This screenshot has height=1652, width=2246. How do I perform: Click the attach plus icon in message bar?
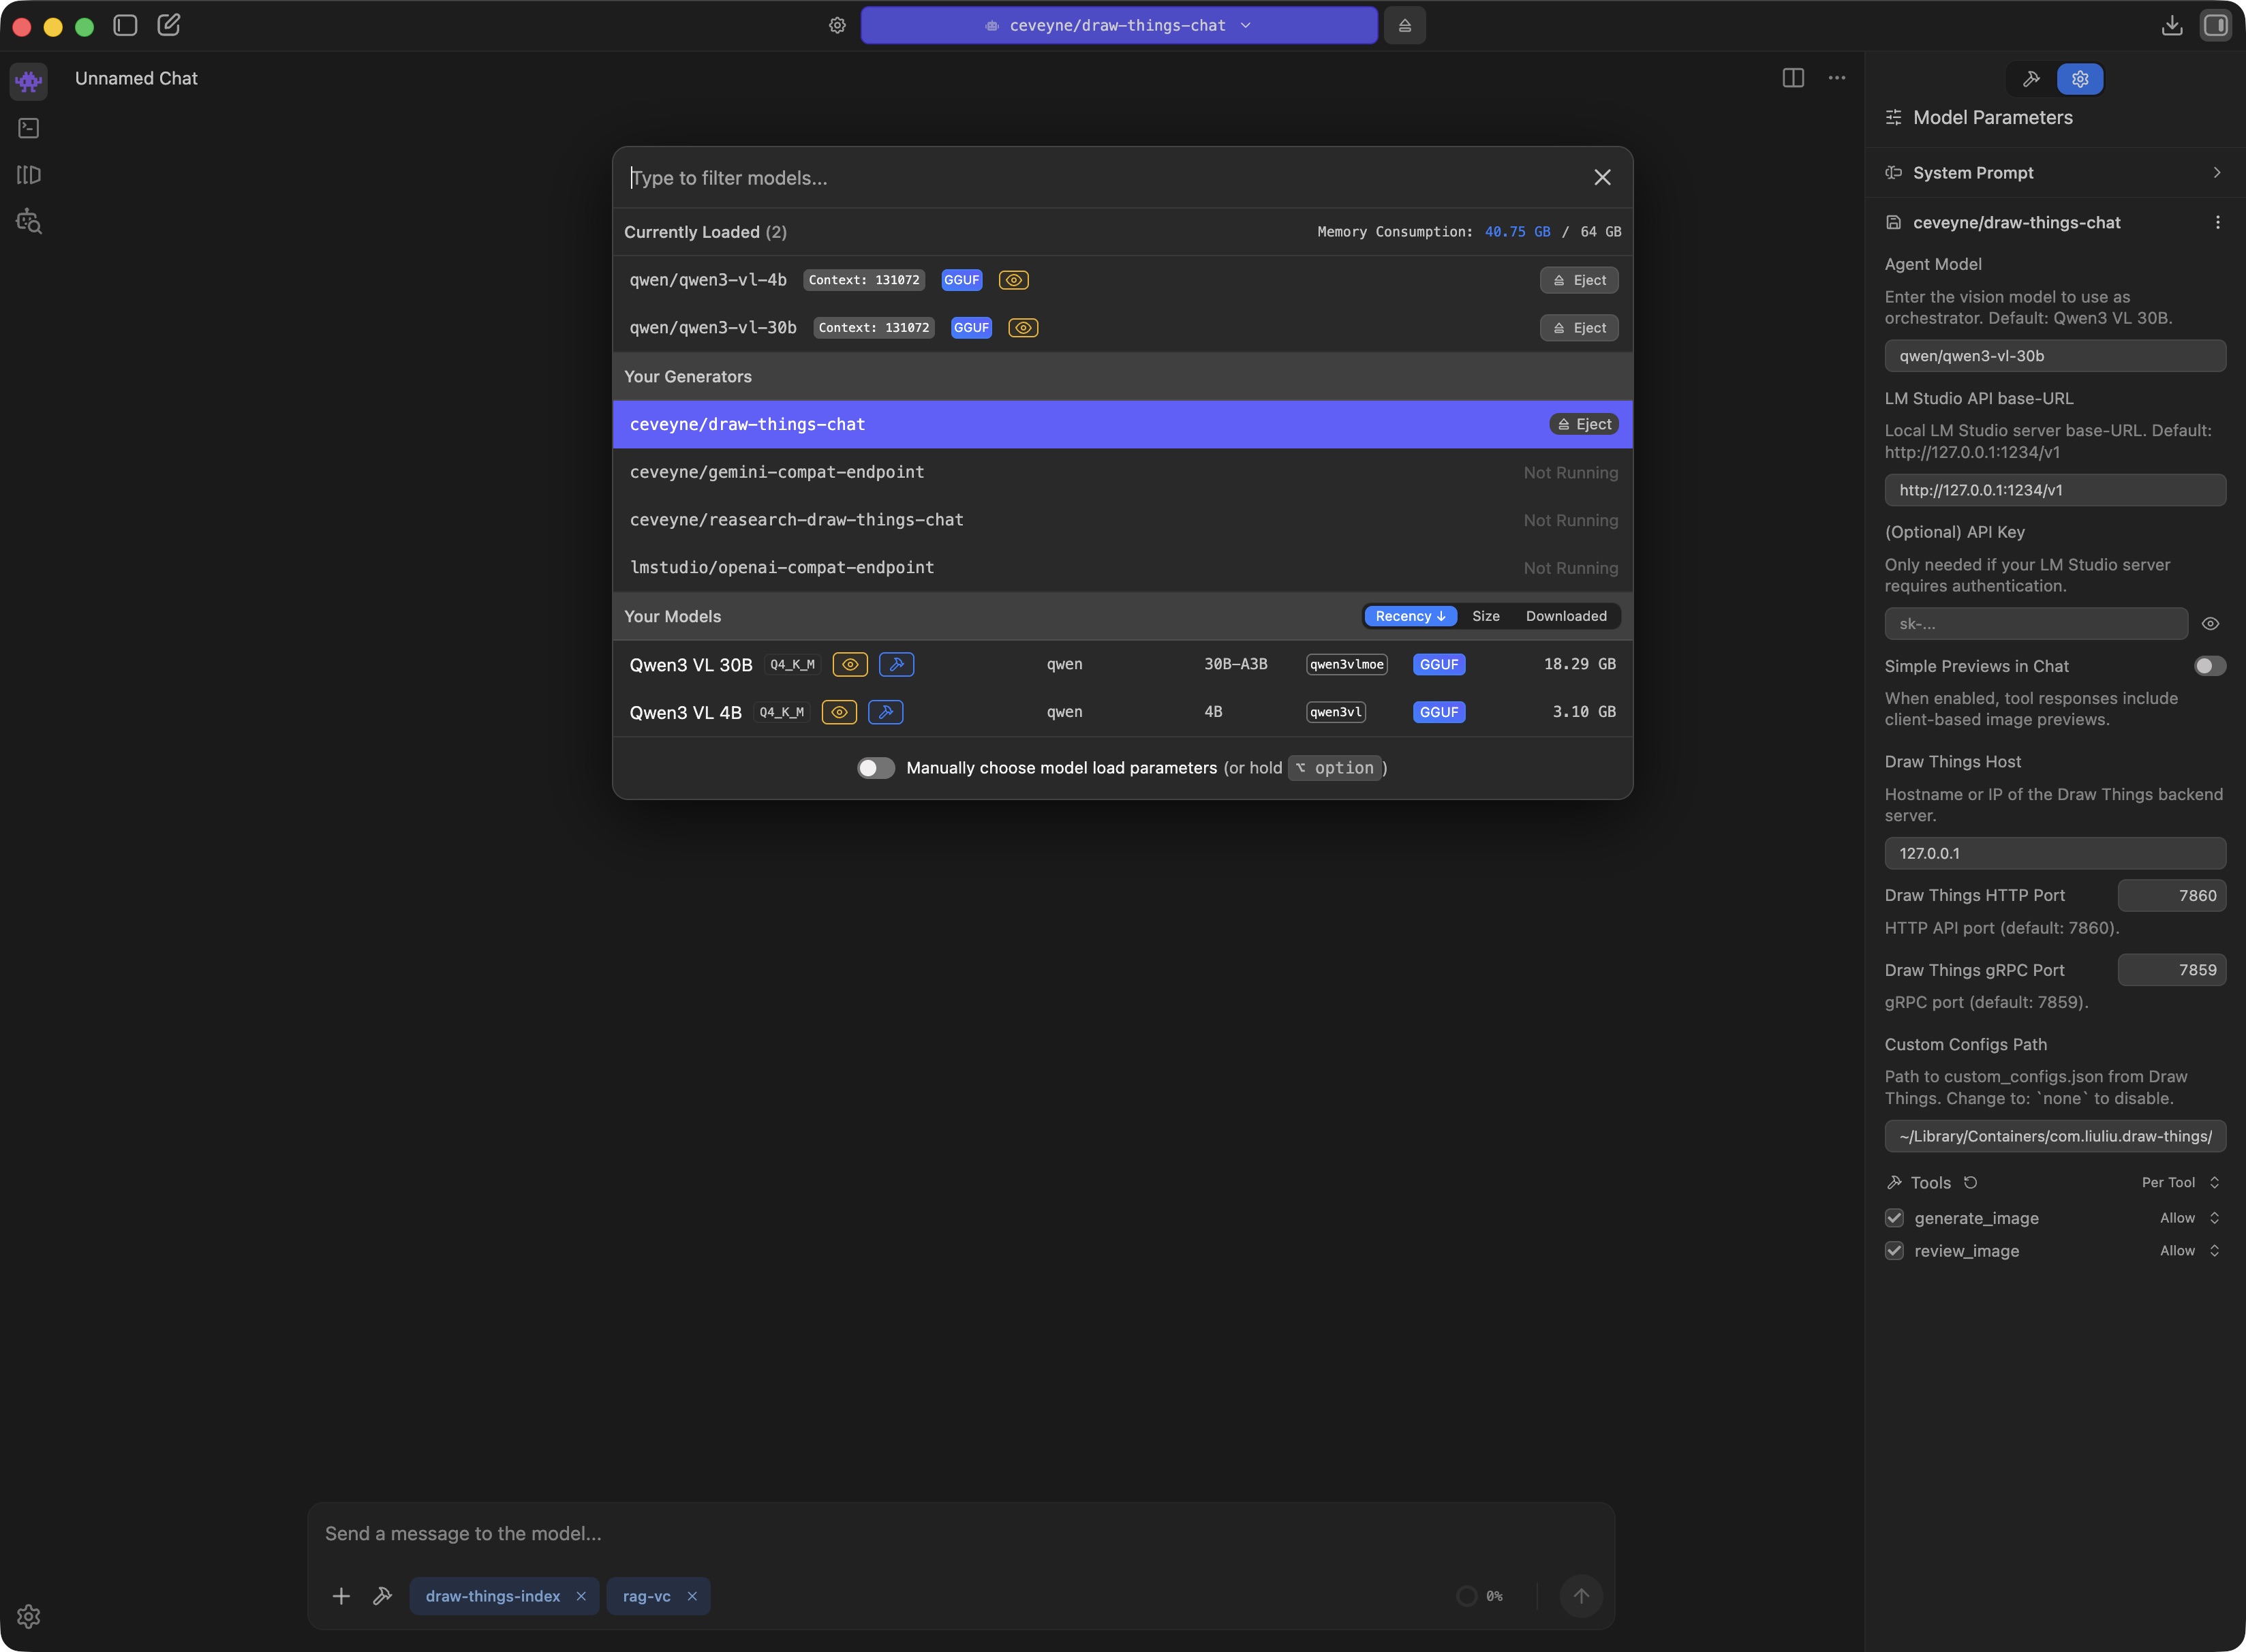tap(341, 1596)
